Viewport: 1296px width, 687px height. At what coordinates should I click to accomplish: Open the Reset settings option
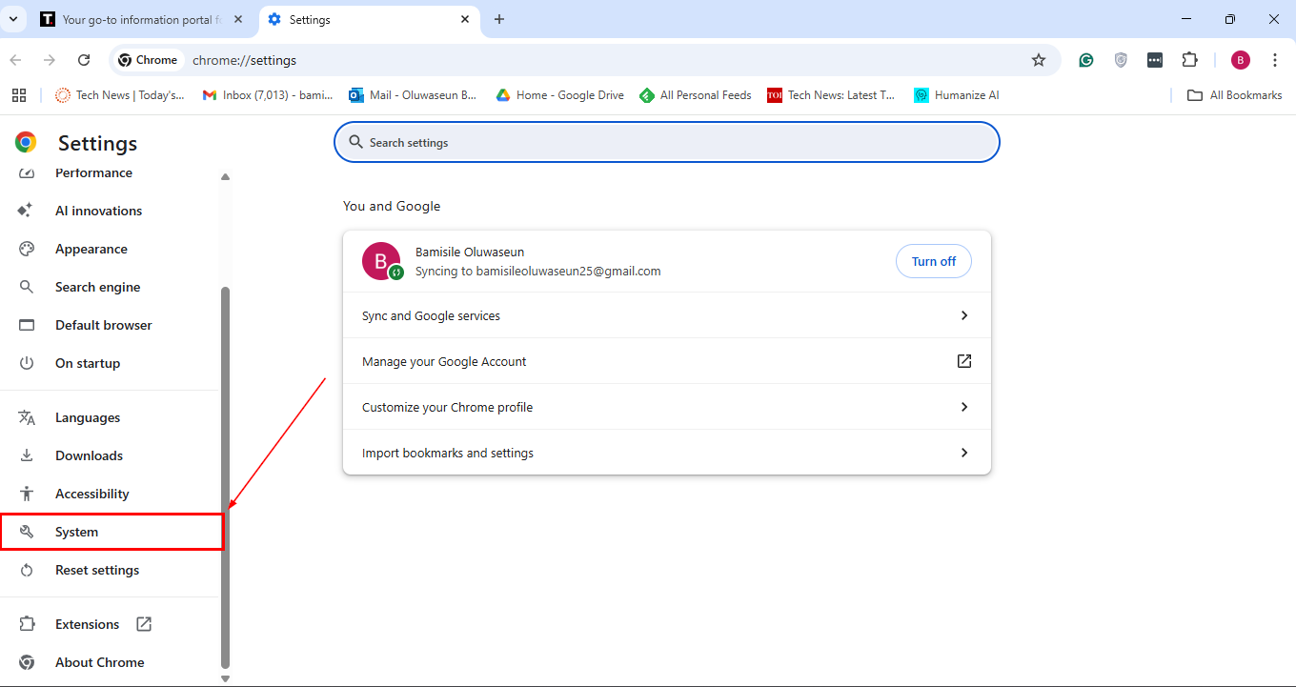point(97,570)
